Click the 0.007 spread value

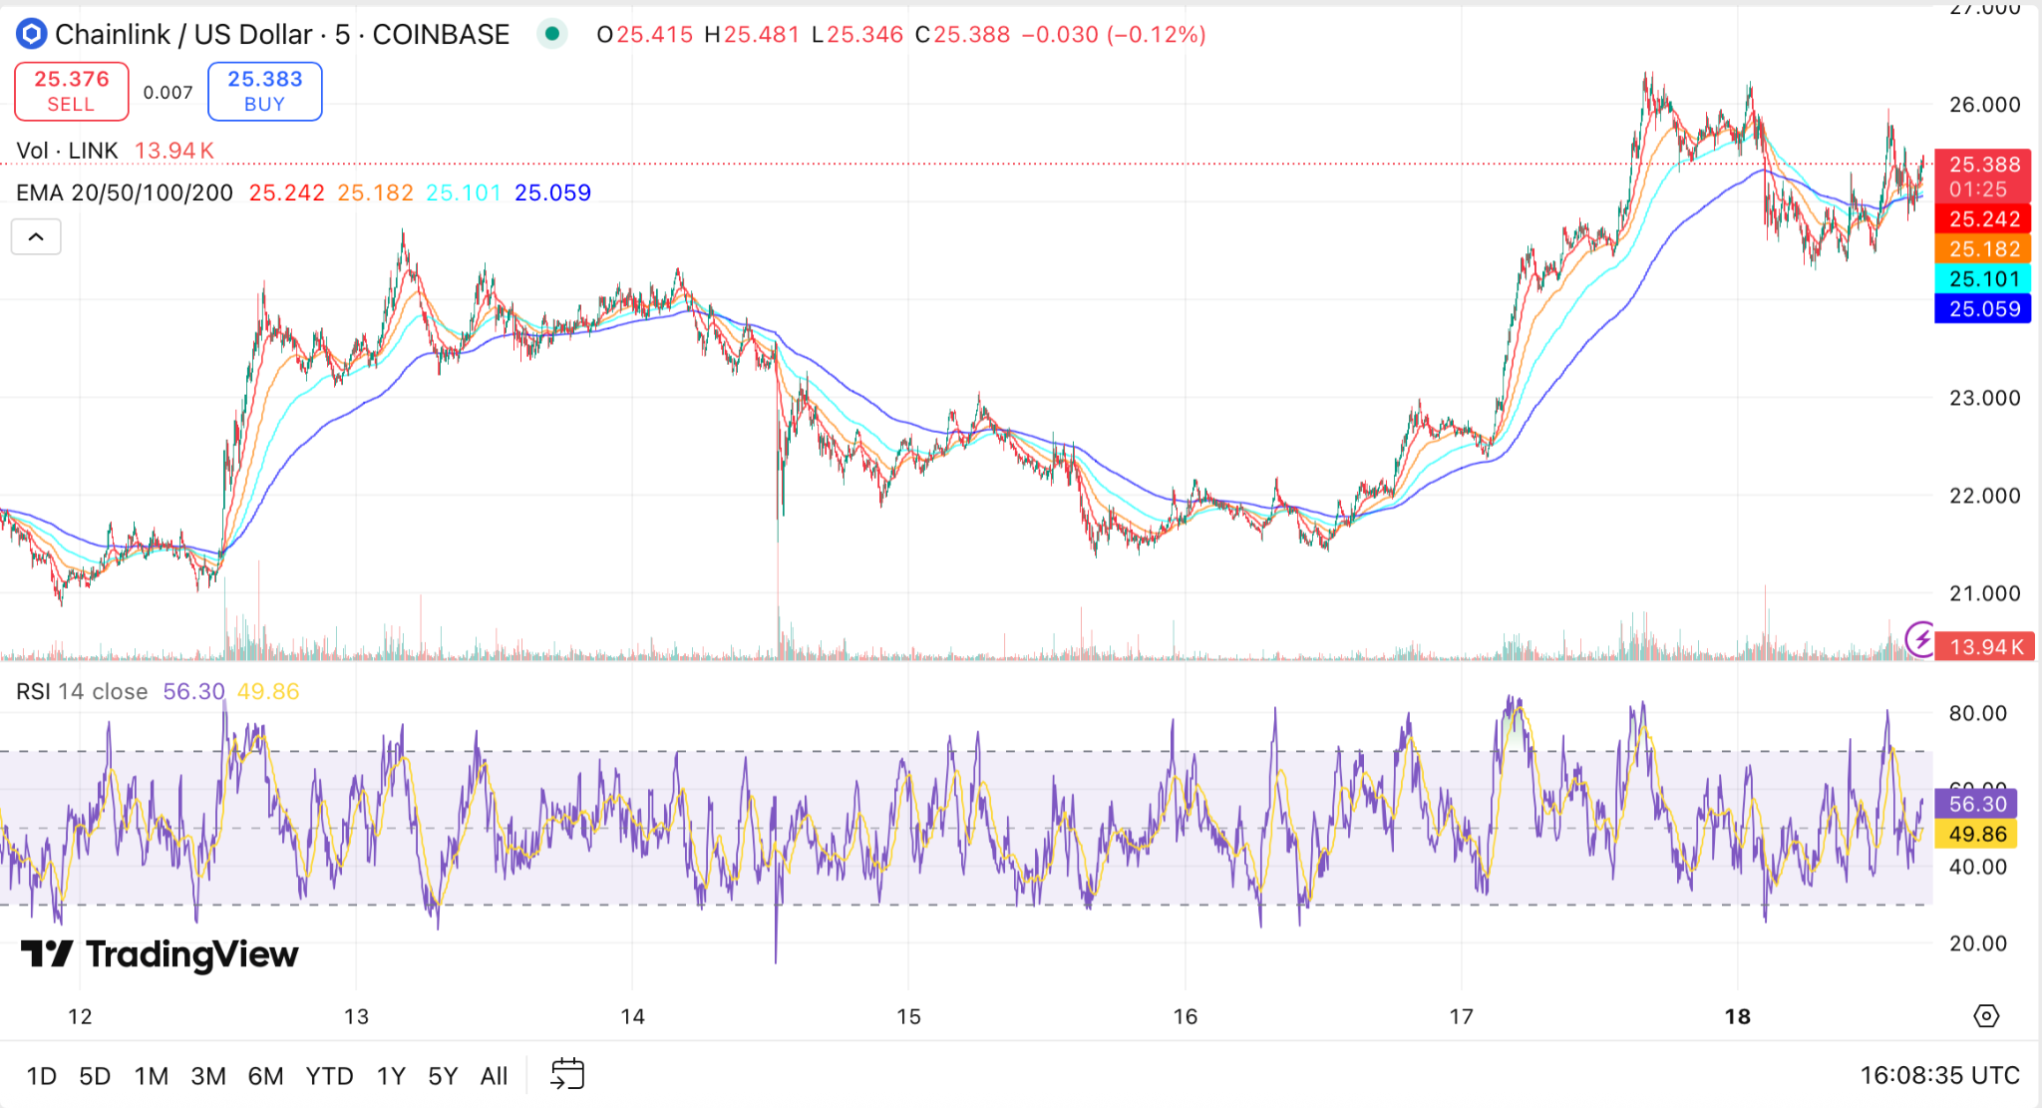tap(168, 93)
